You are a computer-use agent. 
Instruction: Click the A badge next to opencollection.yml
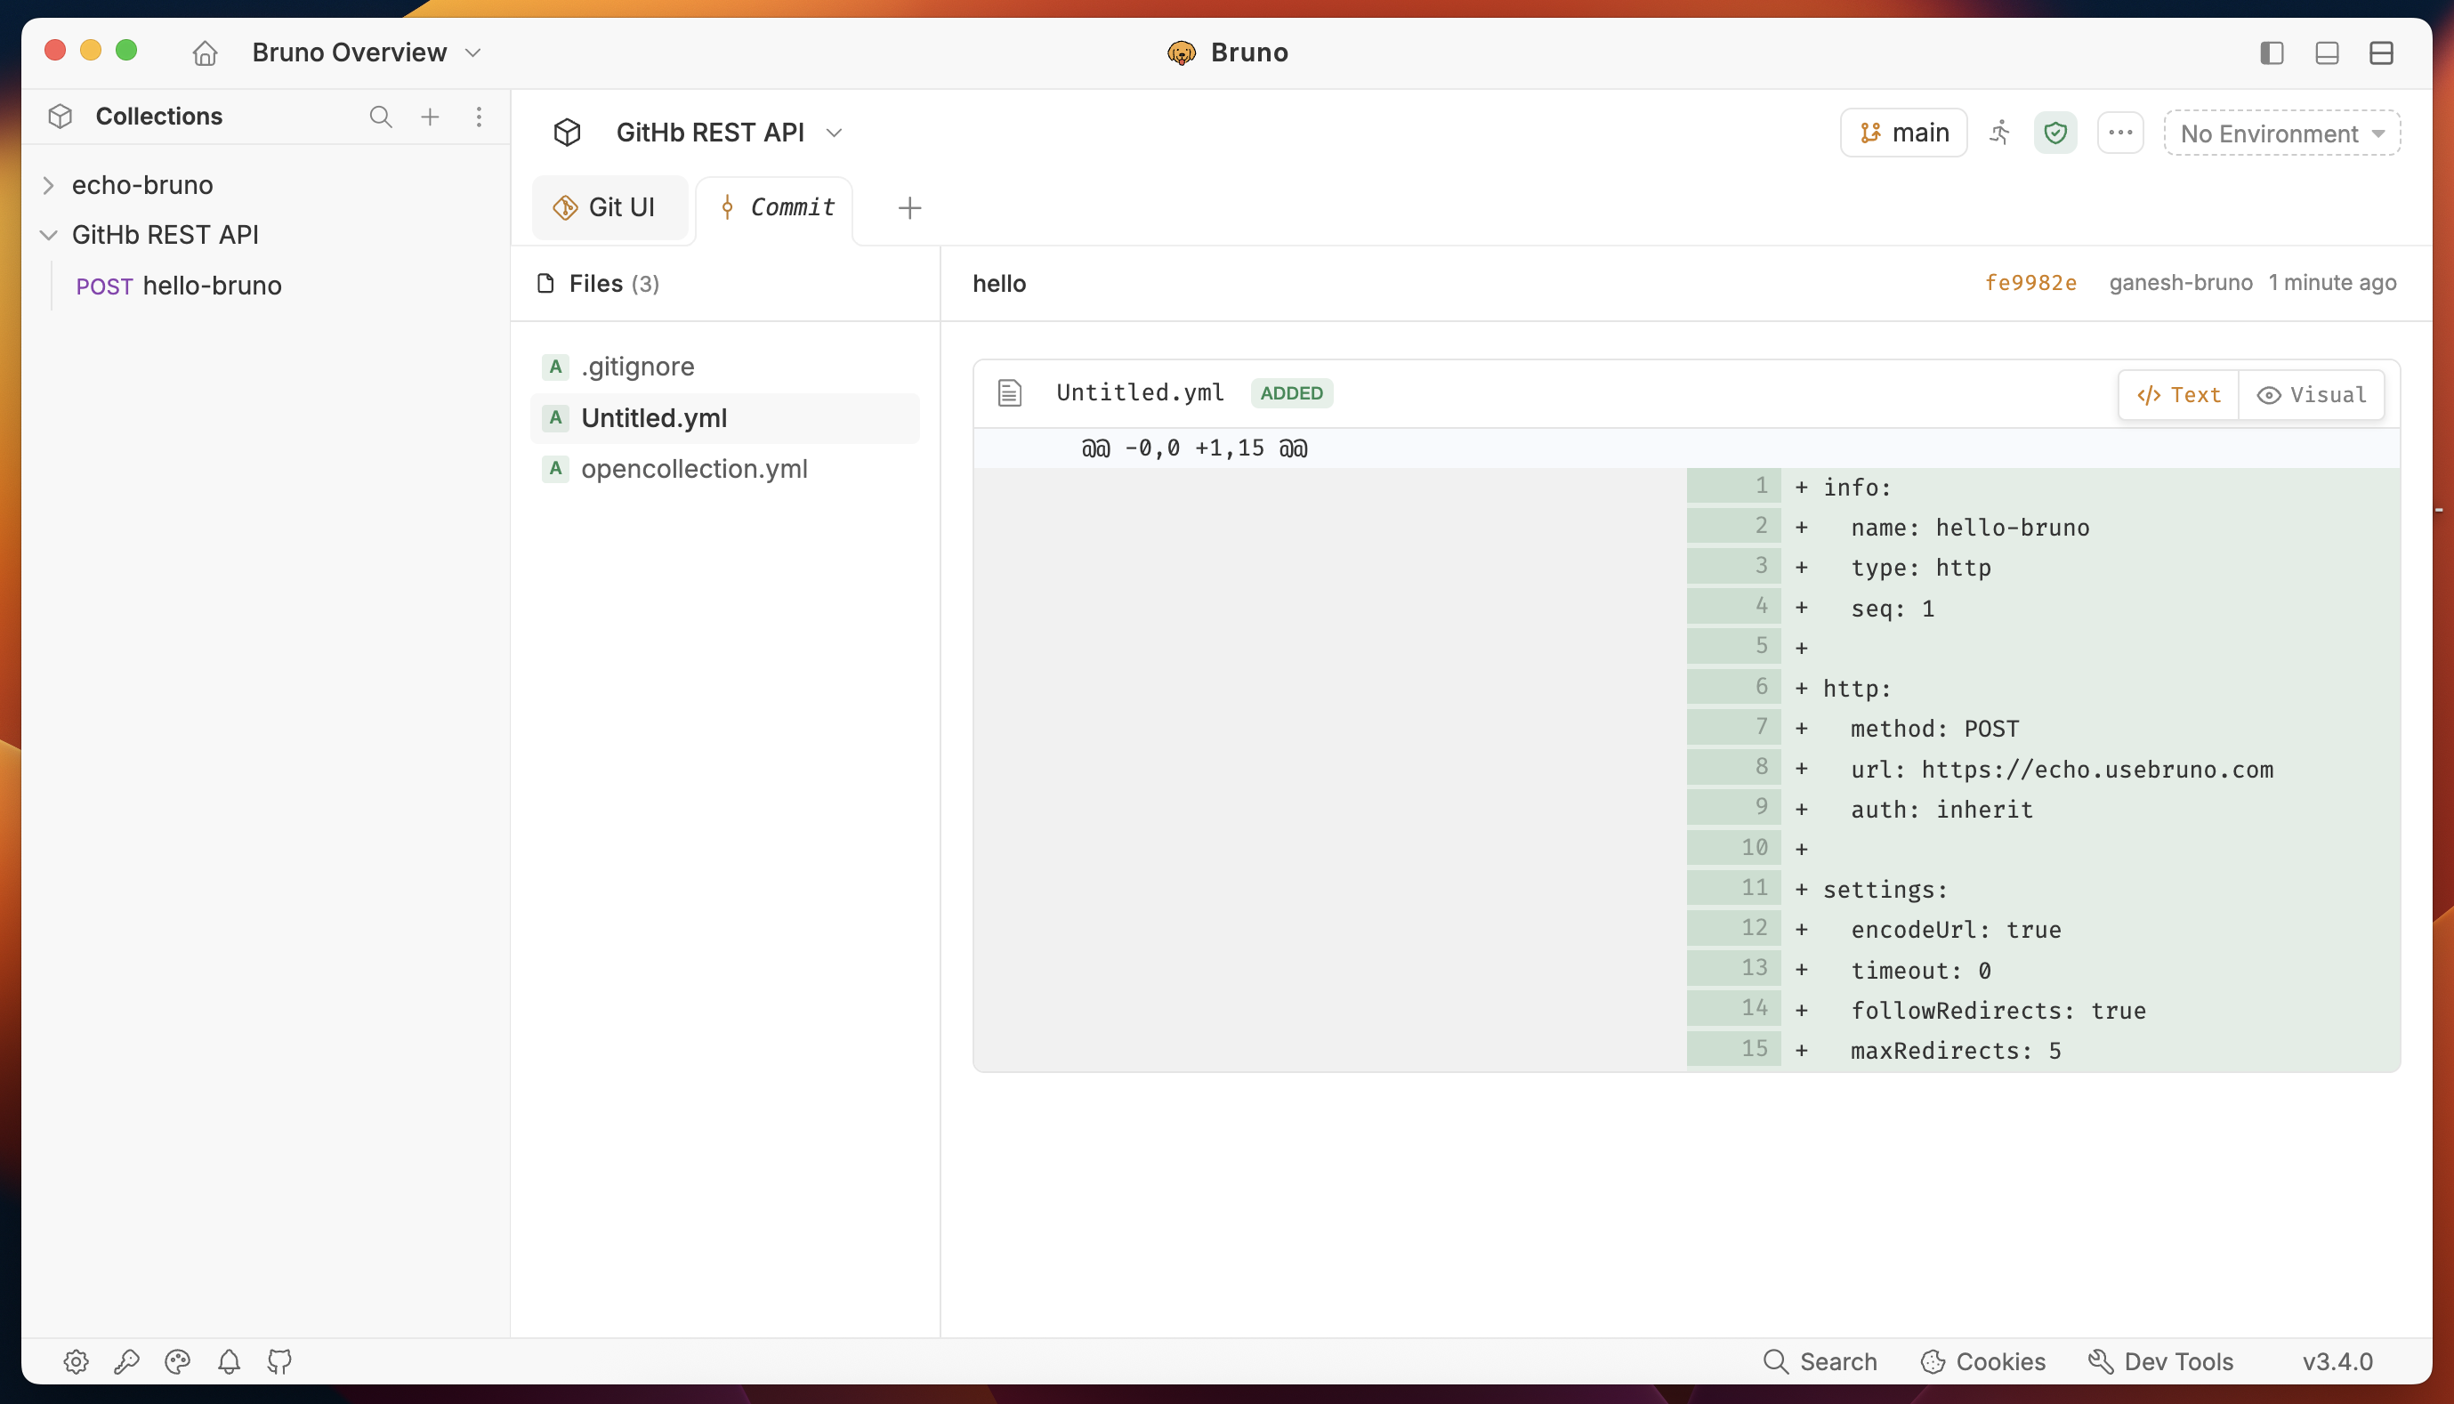pos(555,469)
